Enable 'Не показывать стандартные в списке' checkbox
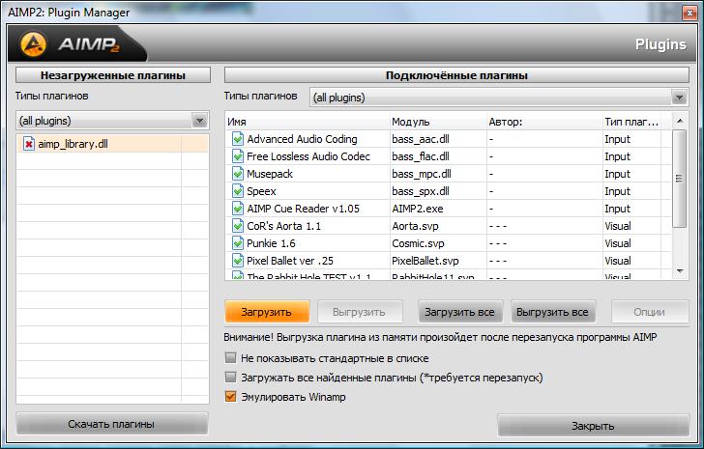704x449 pixels. pyautogui.click(x=230, y=358)
